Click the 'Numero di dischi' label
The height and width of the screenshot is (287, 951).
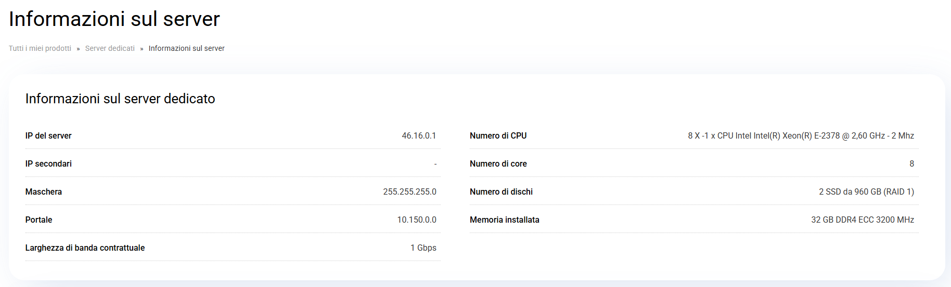[x=501, y=192]
